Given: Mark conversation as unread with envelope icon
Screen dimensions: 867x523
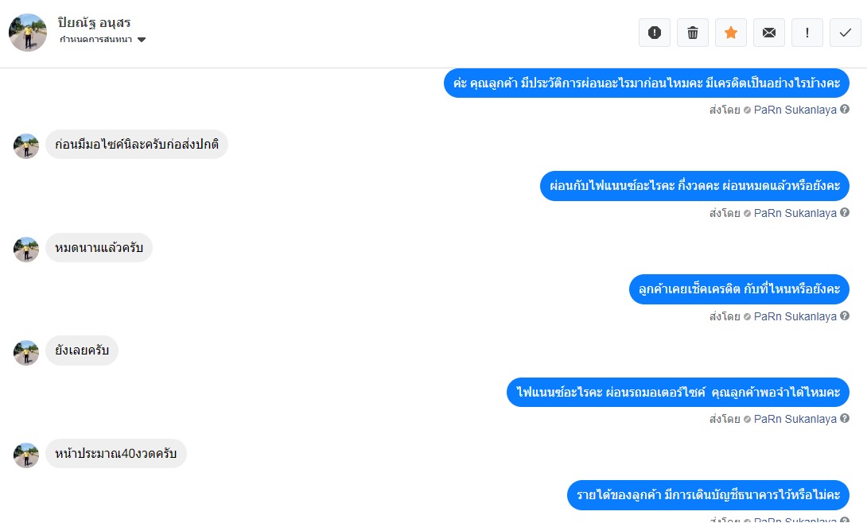Looking at the screenshot, I should tap(769, 33).
